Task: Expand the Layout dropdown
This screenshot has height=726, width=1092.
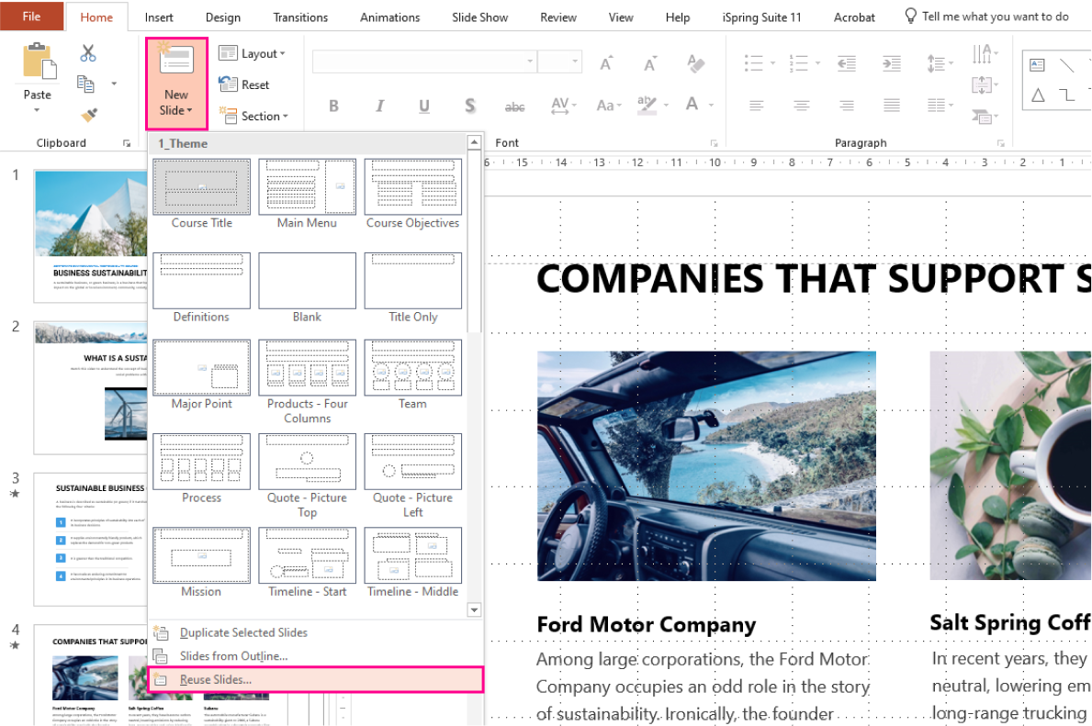Action: 253,53
